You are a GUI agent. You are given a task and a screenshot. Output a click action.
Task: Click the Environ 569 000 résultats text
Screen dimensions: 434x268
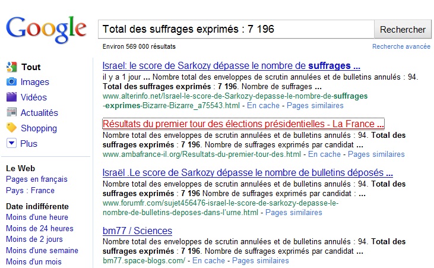(x=139, y=46)
